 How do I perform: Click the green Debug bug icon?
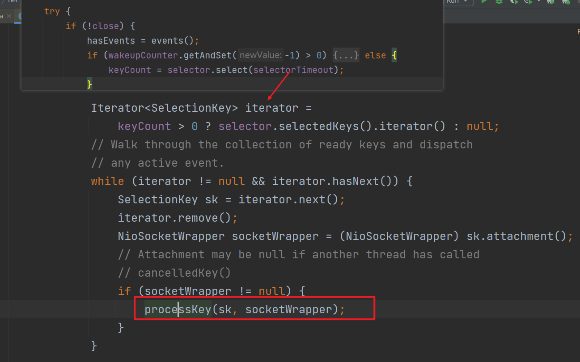pos(499,2)
